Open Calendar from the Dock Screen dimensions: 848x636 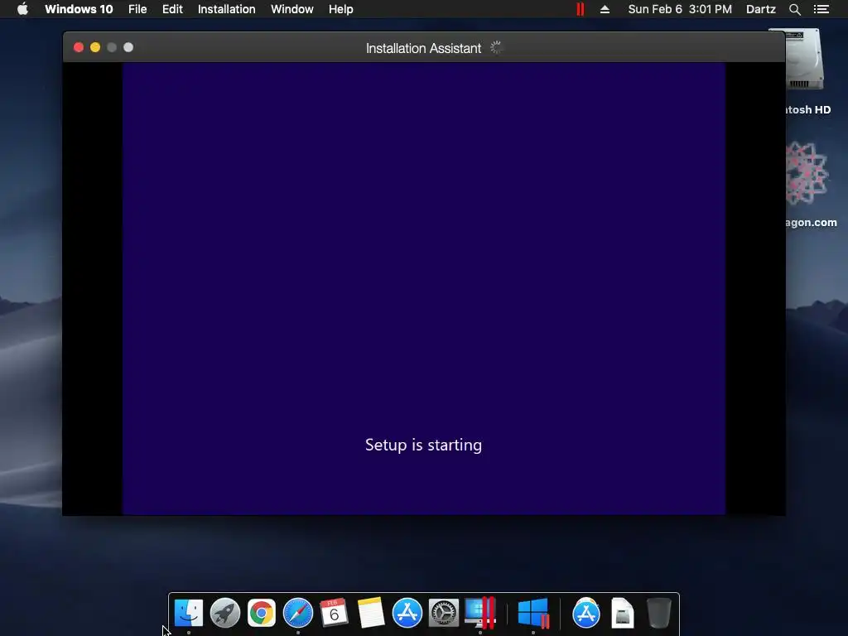point(335,613)
